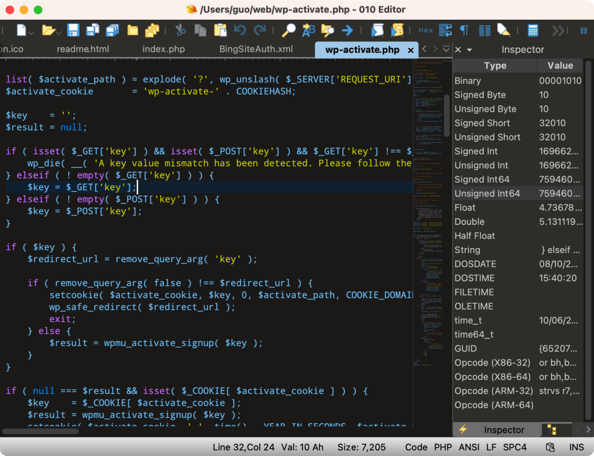Open the New file dropdown arrow
Viewport: 594px width, 456px height.
pyautogui.click(x=31, y=33)
